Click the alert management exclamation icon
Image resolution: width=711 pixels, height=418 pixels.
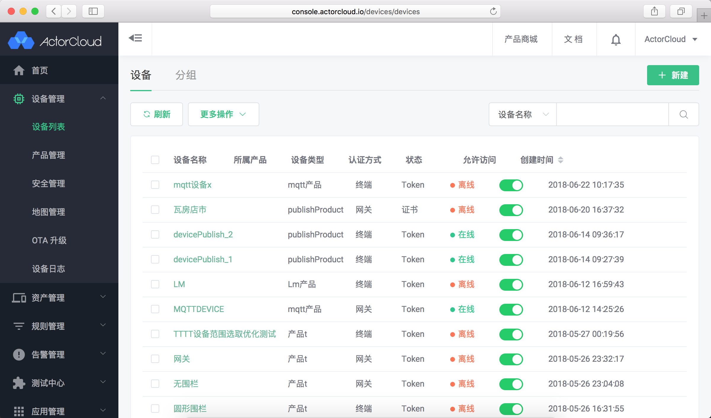coord(19,354)
